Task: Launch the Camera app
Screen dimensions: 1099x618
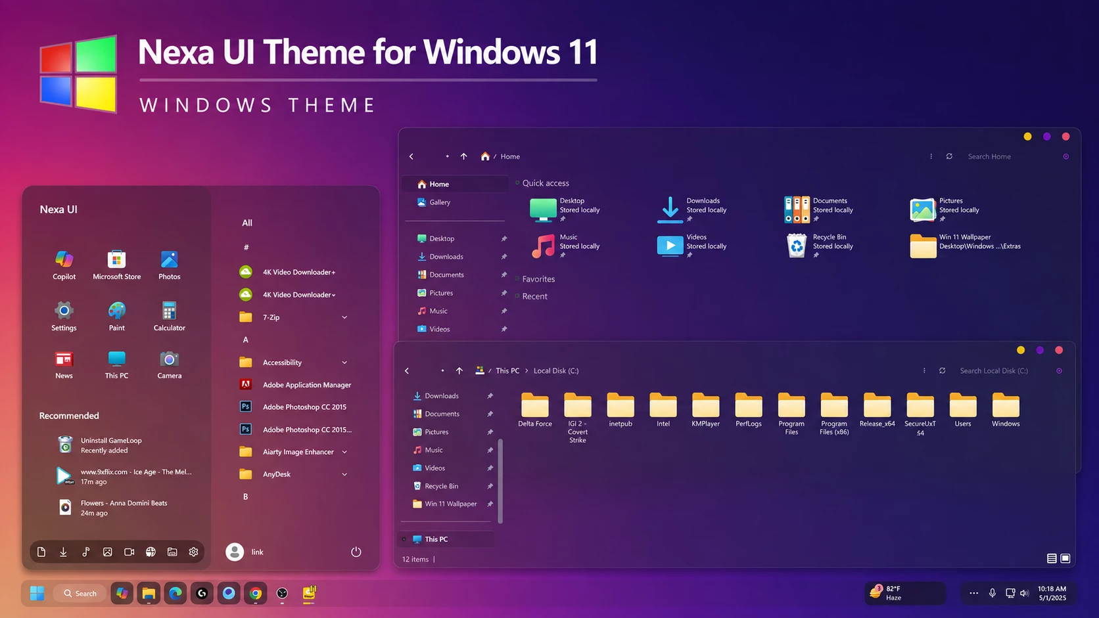Action: [169, 364]
